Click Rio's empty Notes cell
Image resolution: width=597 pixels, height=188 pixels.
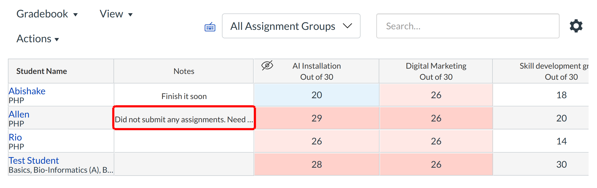[x=184, y=141]
